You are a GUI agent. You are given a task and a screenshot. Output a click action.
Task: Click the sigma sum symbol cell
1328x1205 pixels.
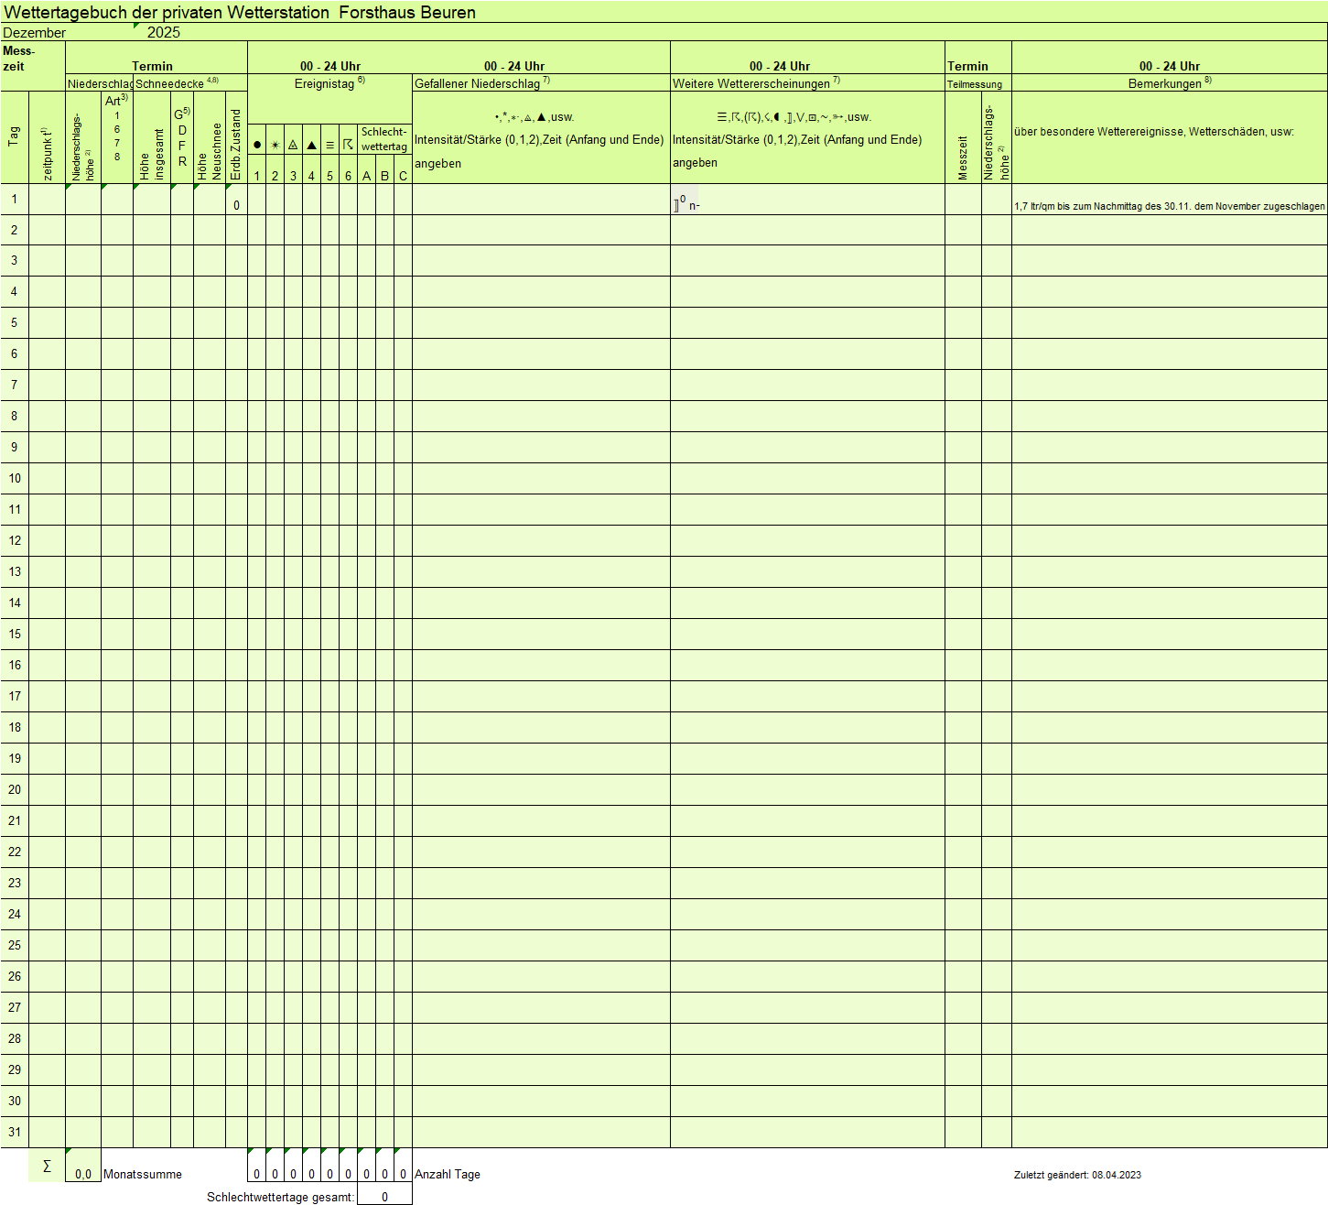click(x=47, y=1166)
